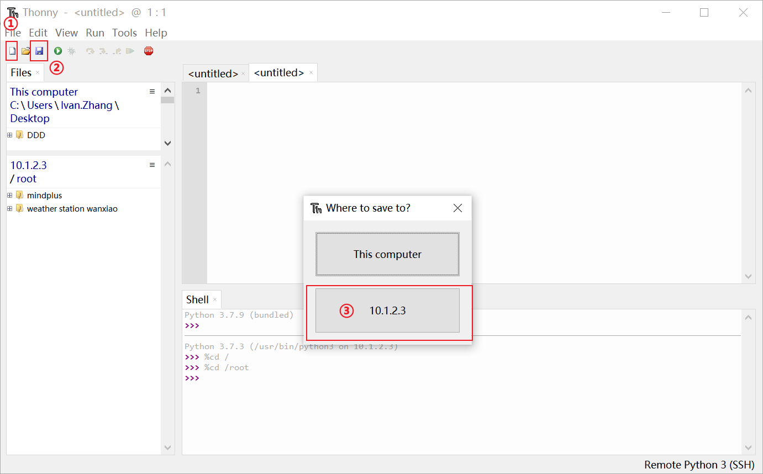
Task: Choose 10.1.2.3 as save destination
Action: point(387,310)
